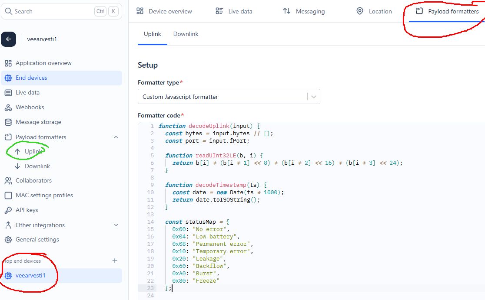485x300 pixels.
Task: Open the Formatter type dropdown
Action: pos(229,97)
